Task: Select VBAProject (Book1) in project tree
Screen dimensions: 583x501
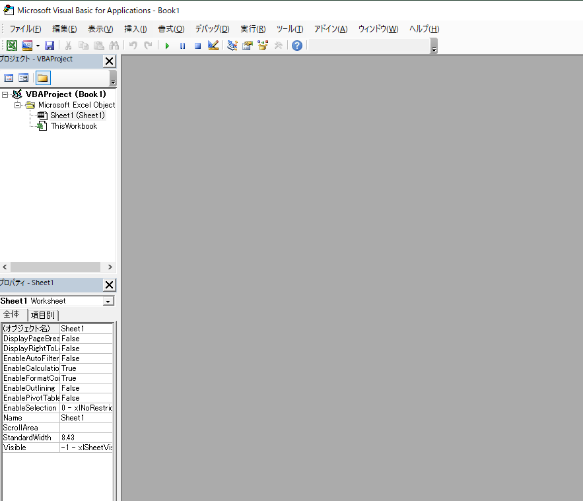Action: pos(65,94)
